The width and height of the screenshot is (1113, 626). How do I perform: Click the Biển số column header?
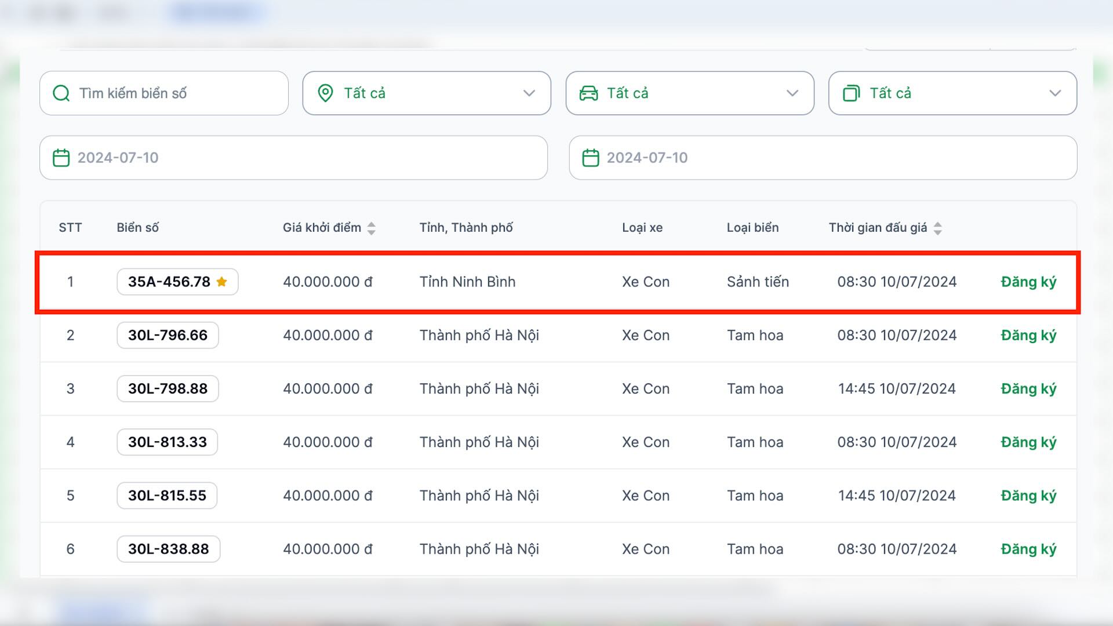coord(137,228)
